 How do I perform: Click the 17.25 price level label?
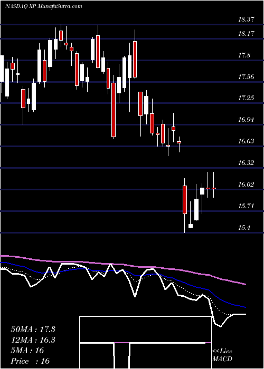246,98
